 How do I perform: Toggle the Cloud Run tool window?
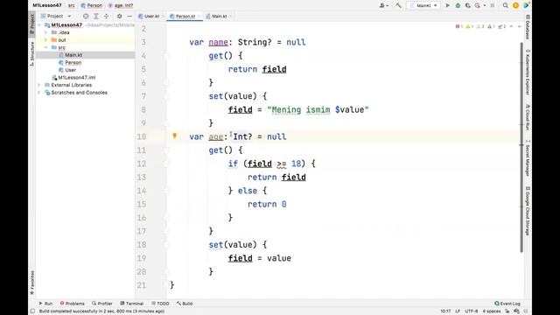[528, 116]
